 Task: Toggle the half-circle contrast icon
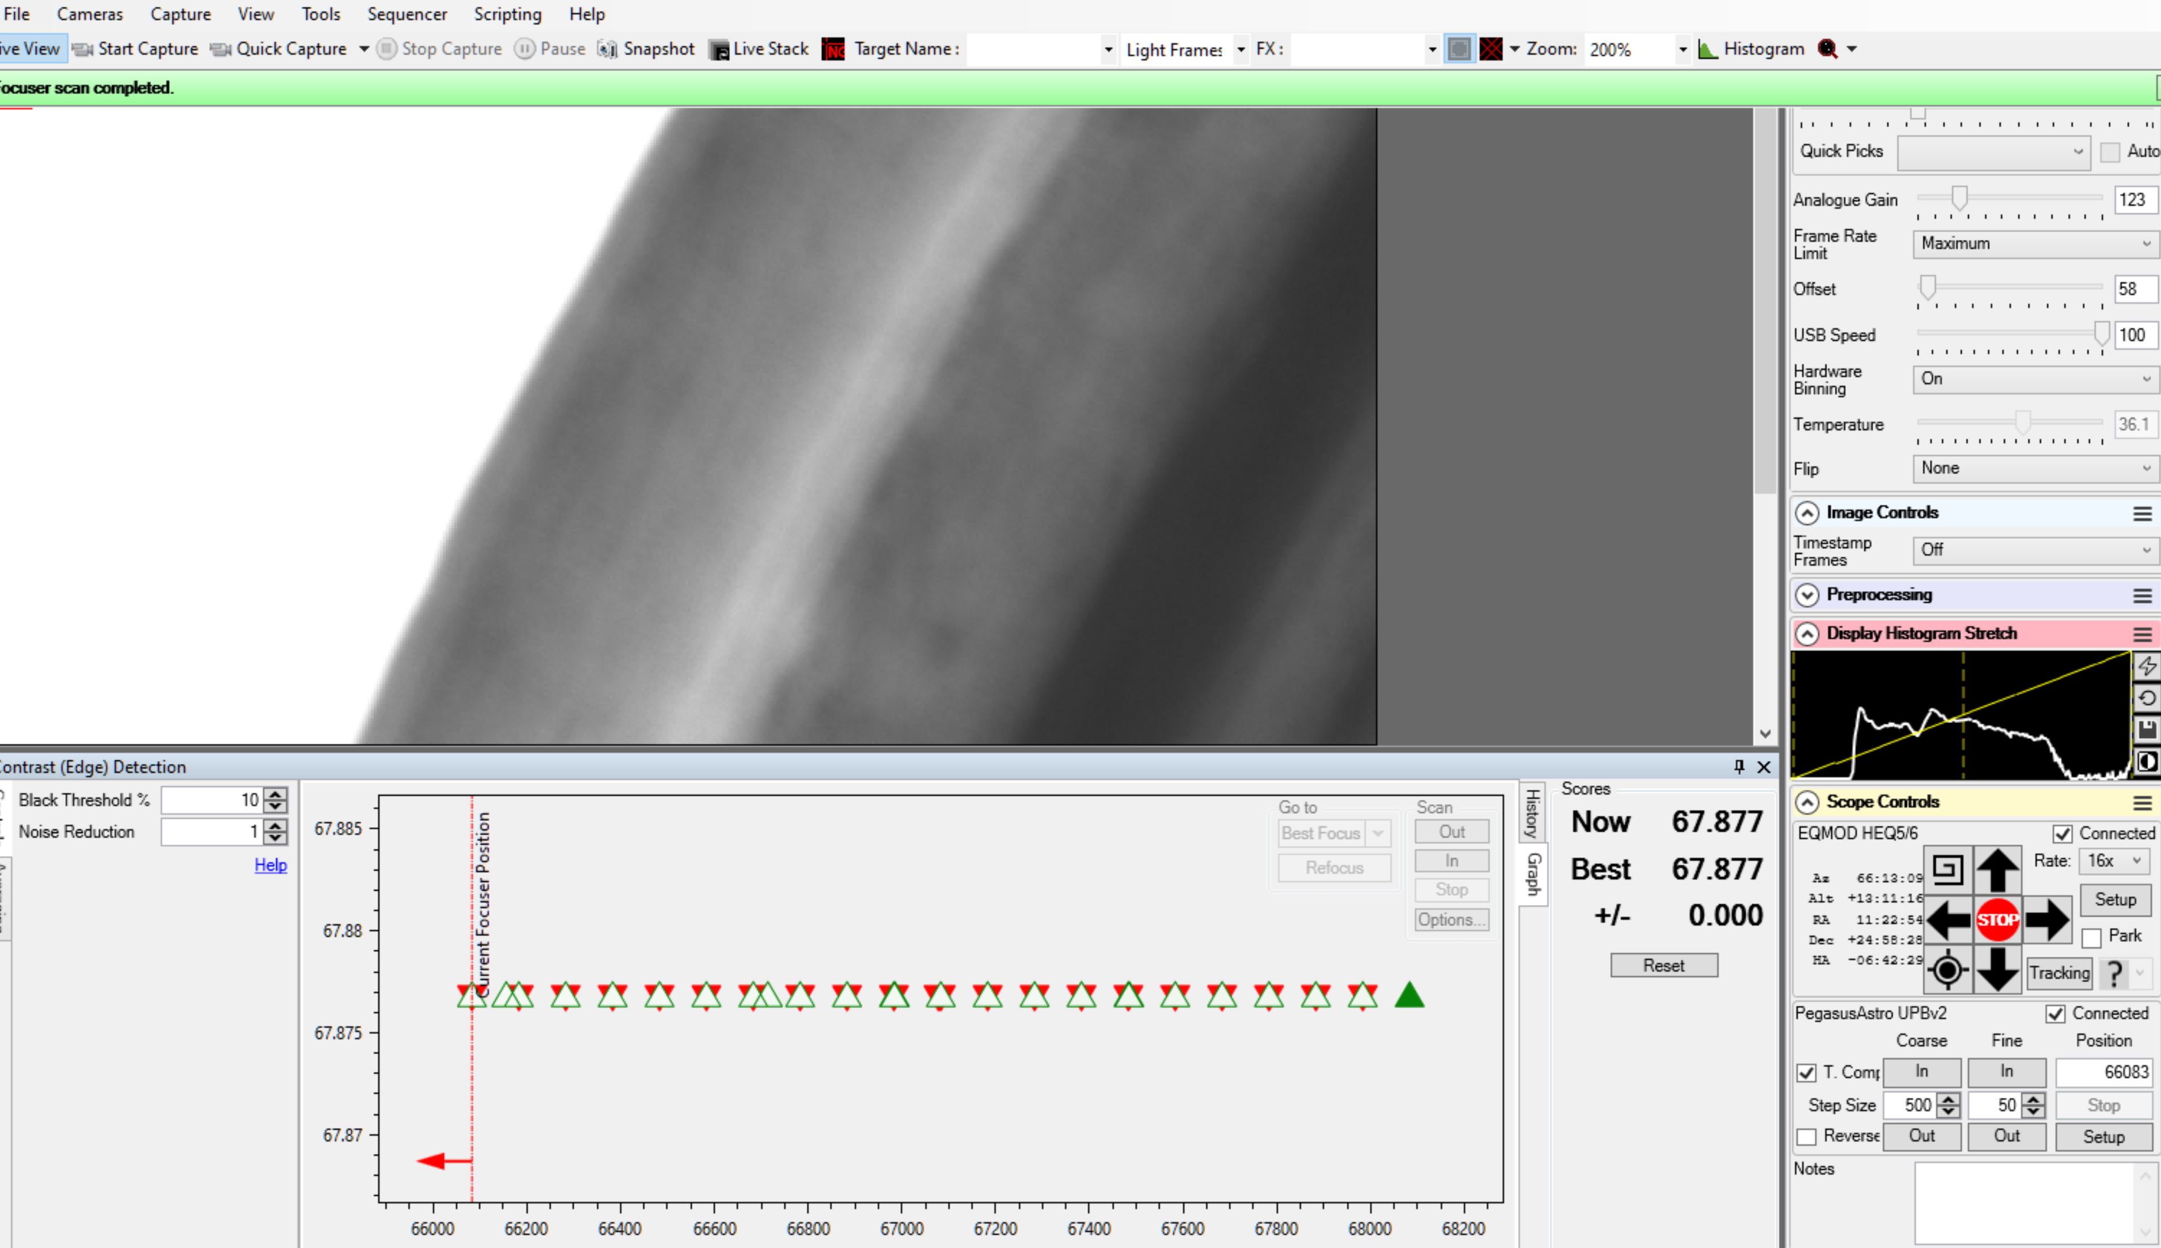[x=2147, y=761]
